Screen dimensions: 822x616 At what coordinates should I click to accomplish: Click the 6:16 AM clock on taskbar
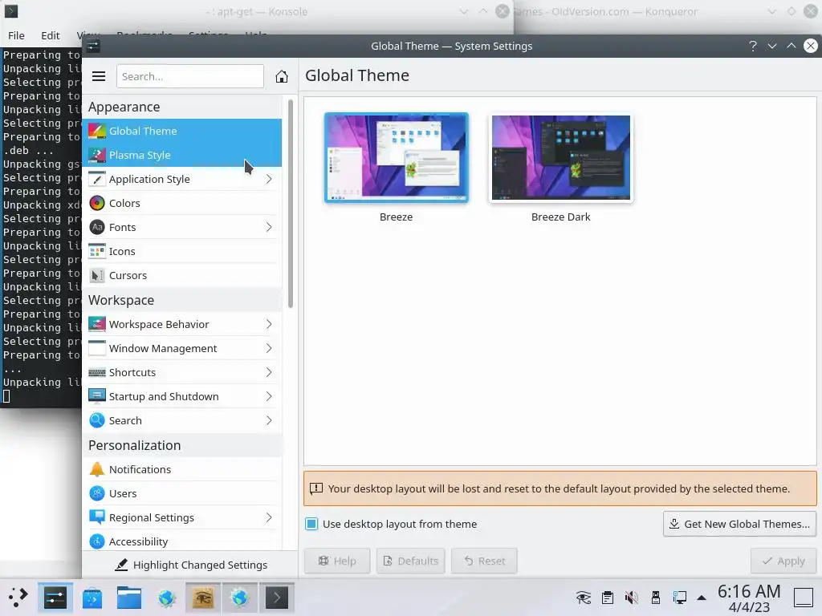click(749, 591)
